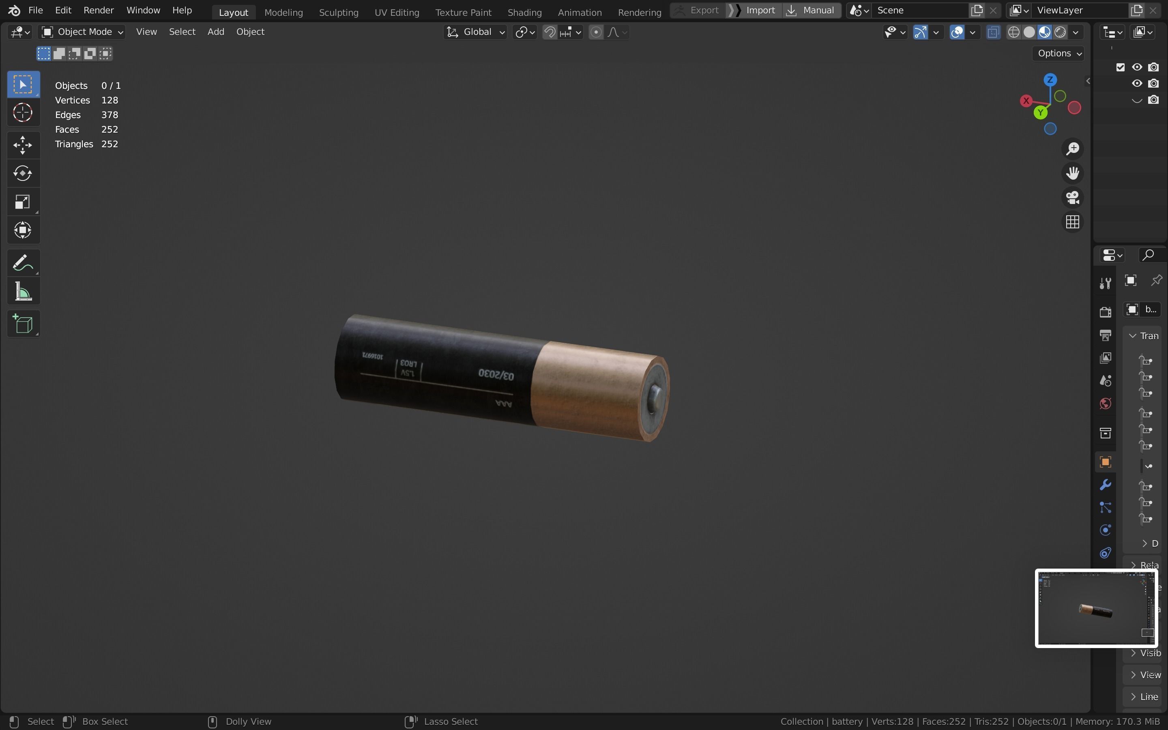Toggle proportional editing
This screenshot has width=1168, height=730.
(596, 32)
